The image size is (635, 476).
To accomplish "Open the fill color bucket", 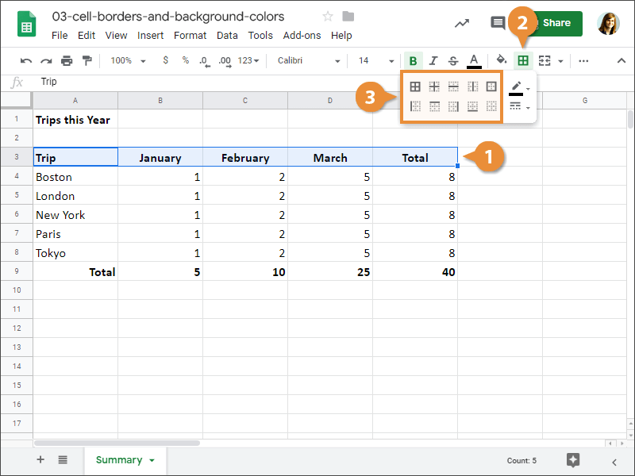I will (x=502, y=60).
